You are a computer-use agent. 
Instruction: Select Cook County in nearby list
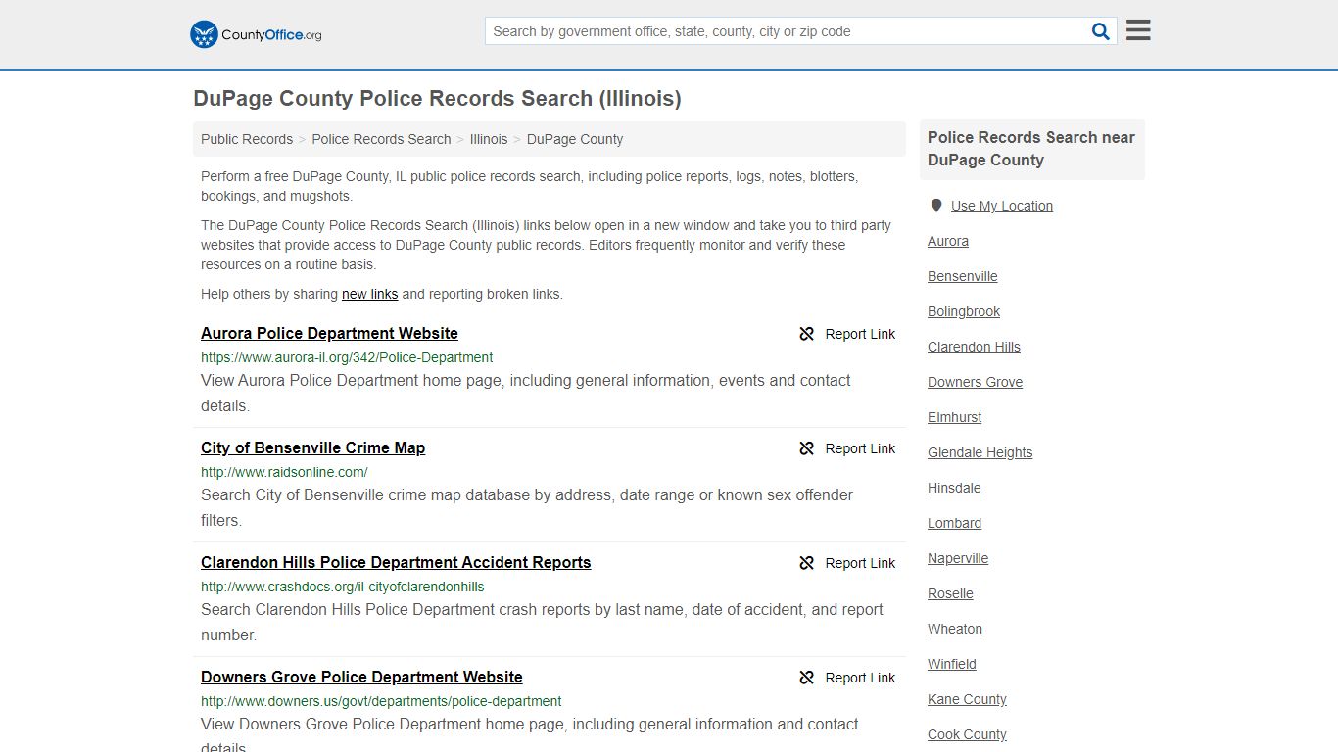pos(967,734)
